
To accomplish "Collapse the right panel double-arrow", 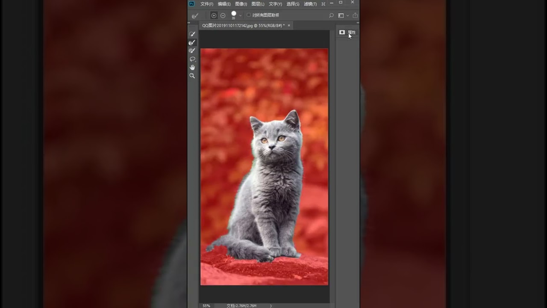I will pyautogui.click(x=358, y=23).
